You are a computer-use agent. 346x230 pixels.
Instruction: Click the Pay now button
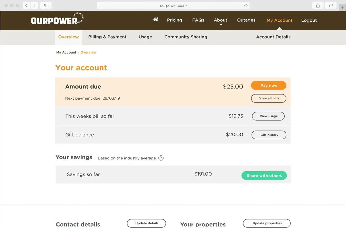coord(269,85)
